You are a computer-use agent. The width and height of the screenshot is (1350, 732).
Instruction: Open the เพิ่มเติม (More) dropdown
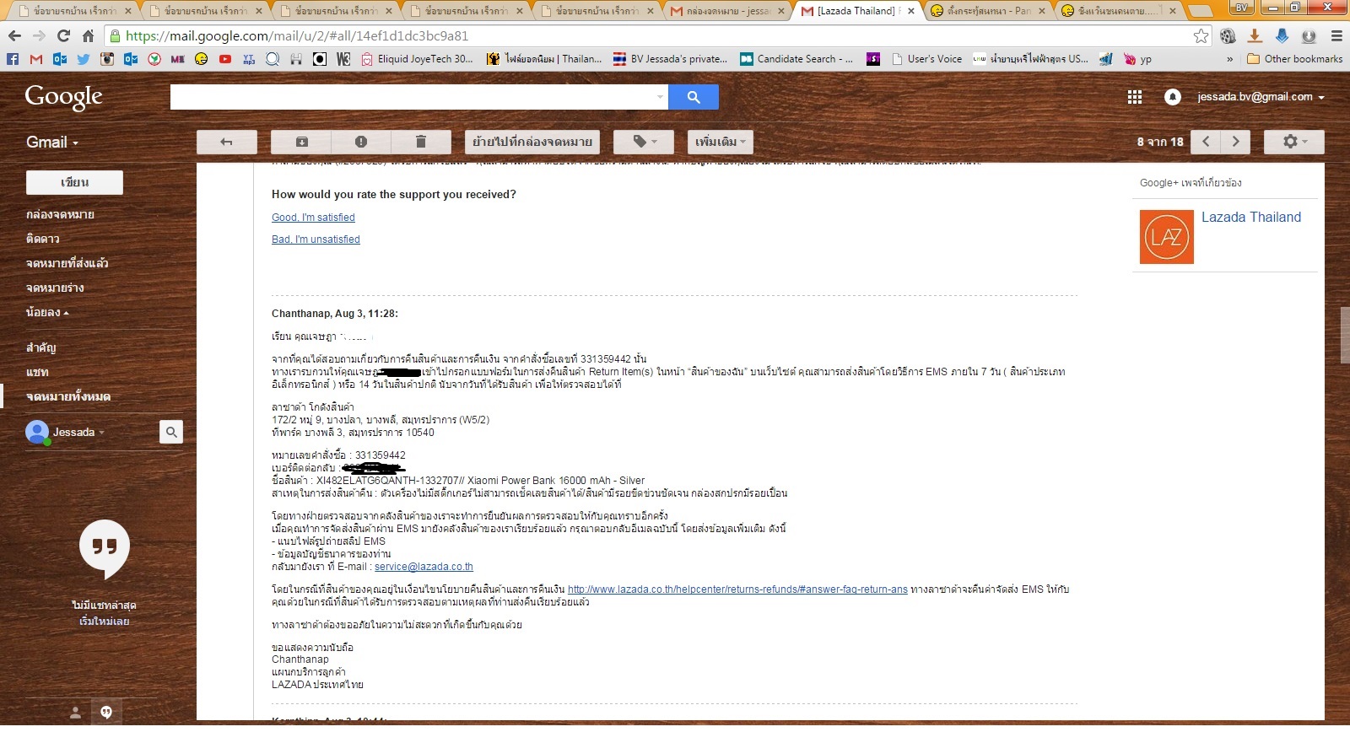(x=720, y=142)
